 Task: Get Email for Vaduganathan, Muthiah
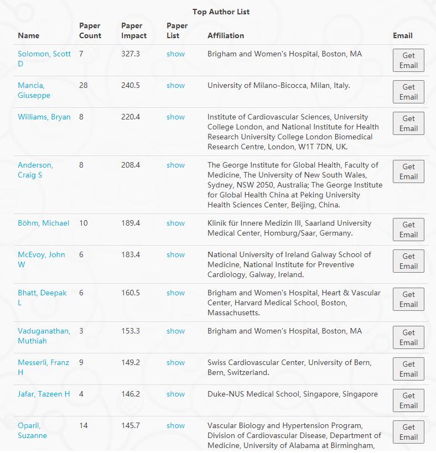pyautogui.click(x=408, y=337)
